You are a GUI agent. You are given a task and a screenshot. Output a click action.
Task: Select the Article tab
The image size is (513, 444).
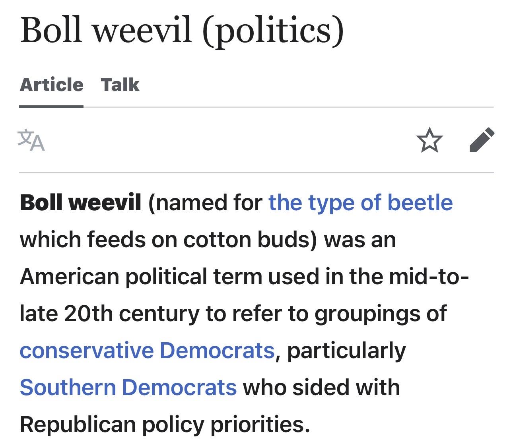(x=51, y=85)
